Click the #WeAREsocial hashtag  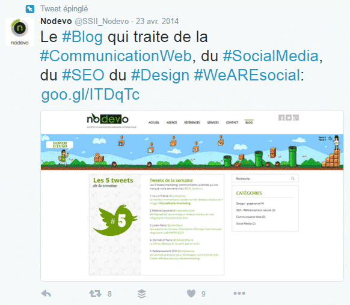point(247,75)
